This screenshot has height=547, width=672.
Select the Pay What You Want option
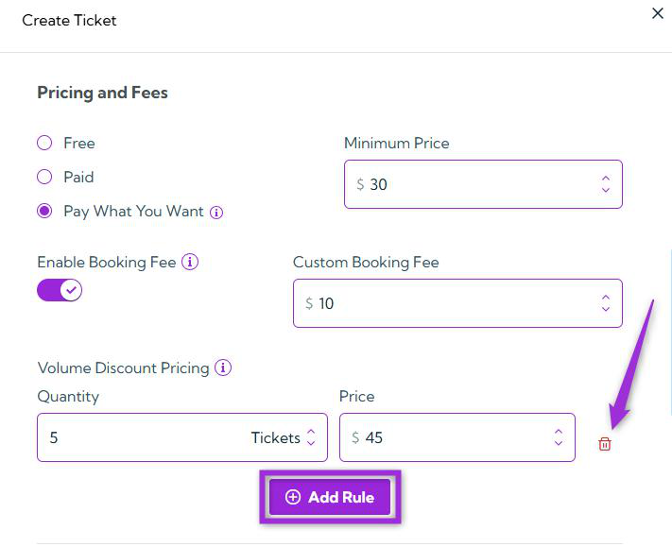pyautogui.click(x=44, y=212)
